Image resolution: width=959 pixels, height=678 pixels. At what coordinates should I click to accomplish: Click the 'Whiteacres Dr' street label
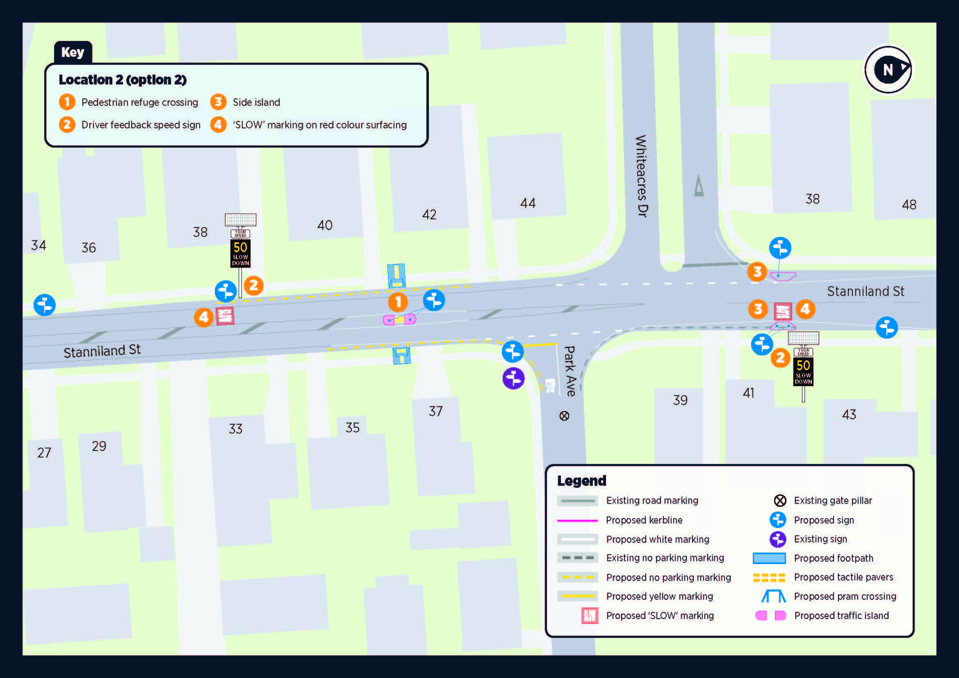pos(641,176)
